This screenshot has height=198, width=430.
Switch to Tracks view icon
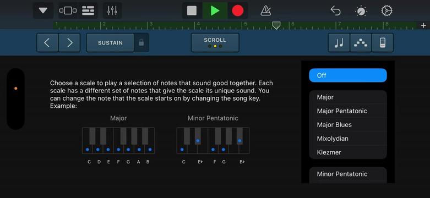[88, 10]
